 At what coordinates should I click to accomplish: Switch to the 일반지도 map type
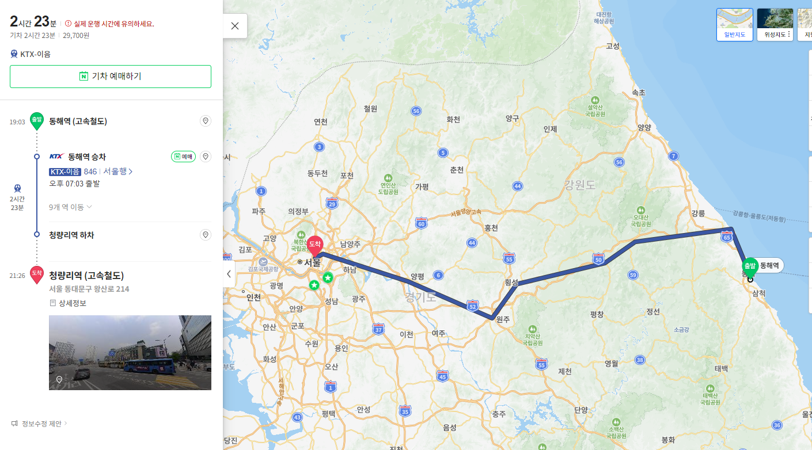click(734, 25)
